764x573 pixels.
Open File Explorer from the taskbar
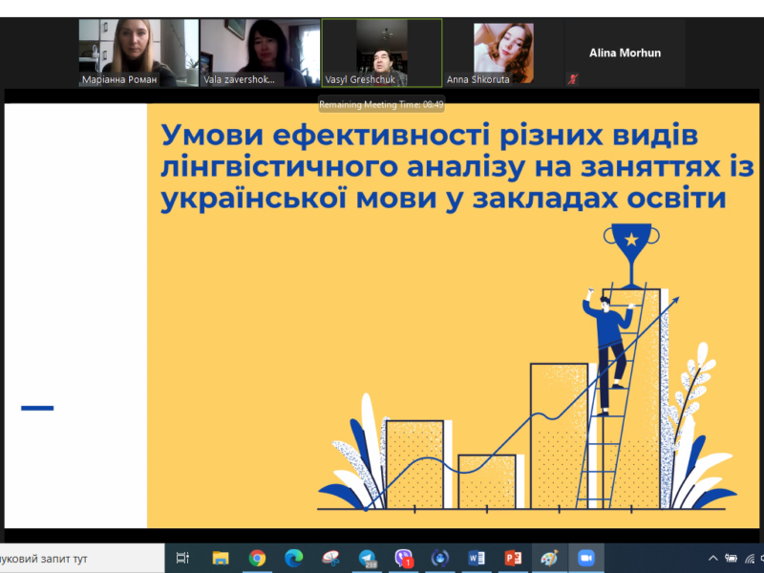click(x=221, y=558)
